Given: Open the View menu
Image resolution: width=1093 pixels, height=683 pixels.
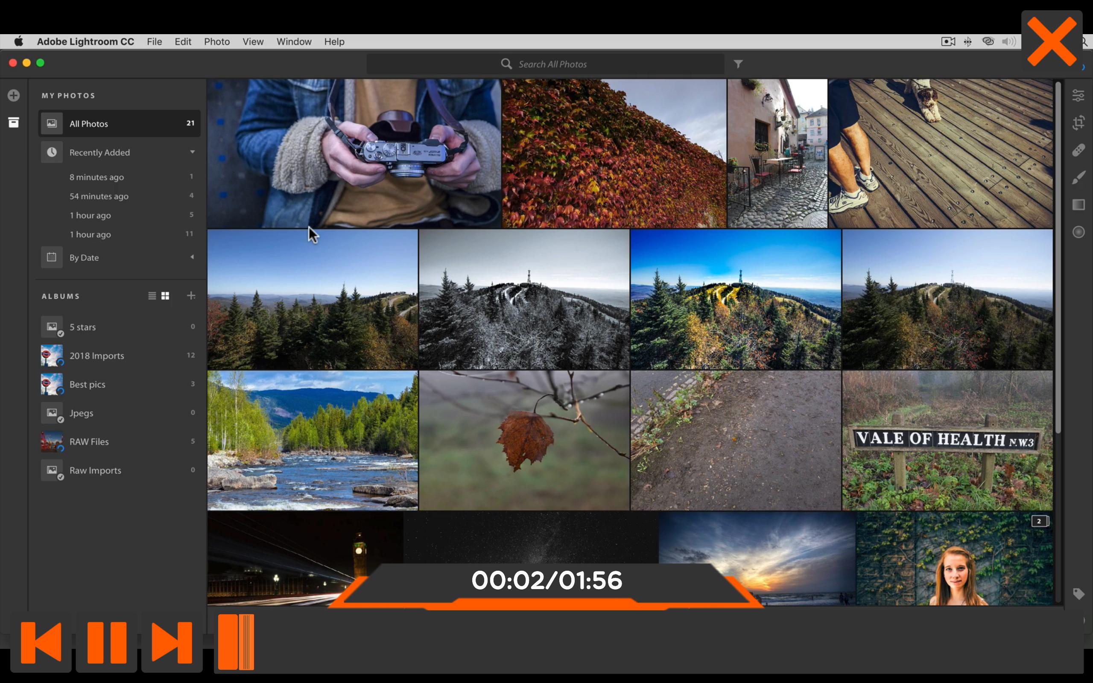Looking at the screenshot, I should point(253,41).
